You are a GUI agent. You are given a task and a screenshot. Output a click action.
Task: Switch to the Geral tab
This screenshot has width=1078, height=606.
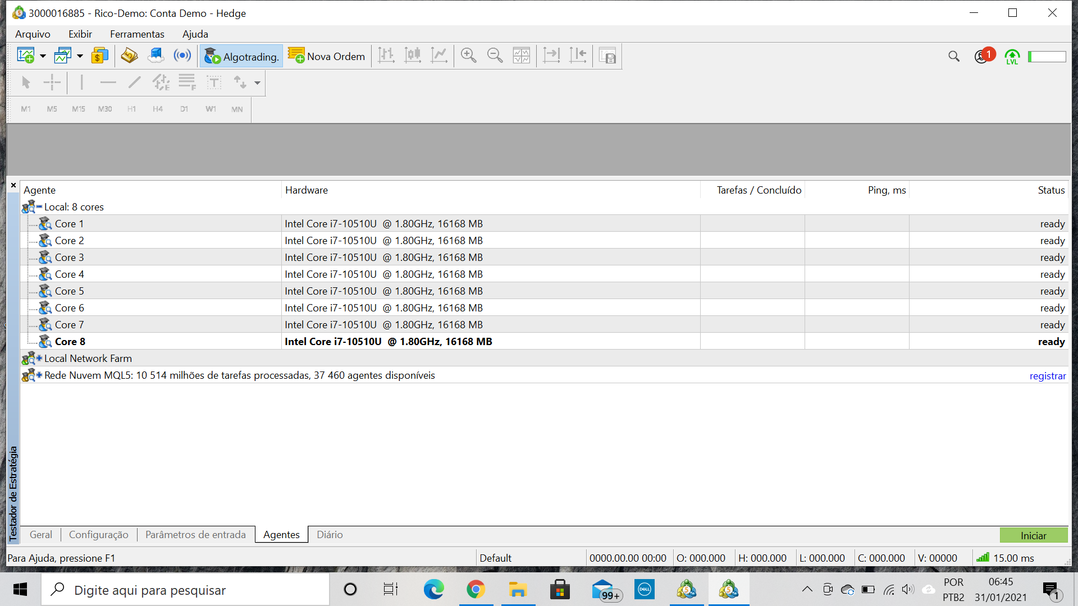[x=41, y=535]
